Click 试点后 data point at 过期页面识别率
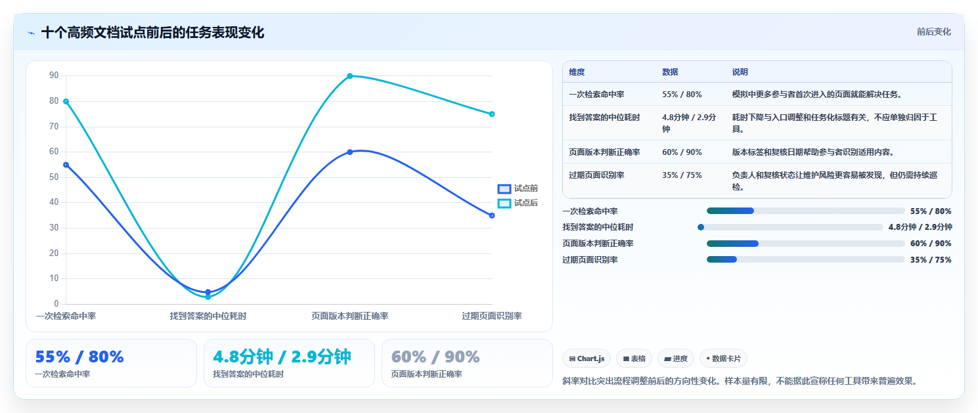Image resolution: width=978 pixels, height=413 pixels. (x=492, y=114)
